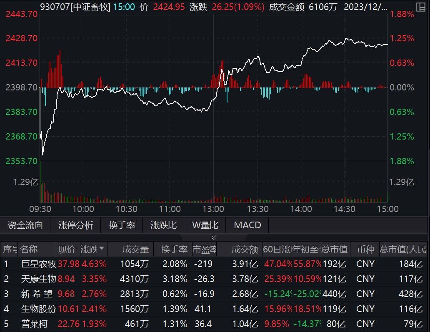
Task: Switch to the MACD tab
Action: click(247, 225)
